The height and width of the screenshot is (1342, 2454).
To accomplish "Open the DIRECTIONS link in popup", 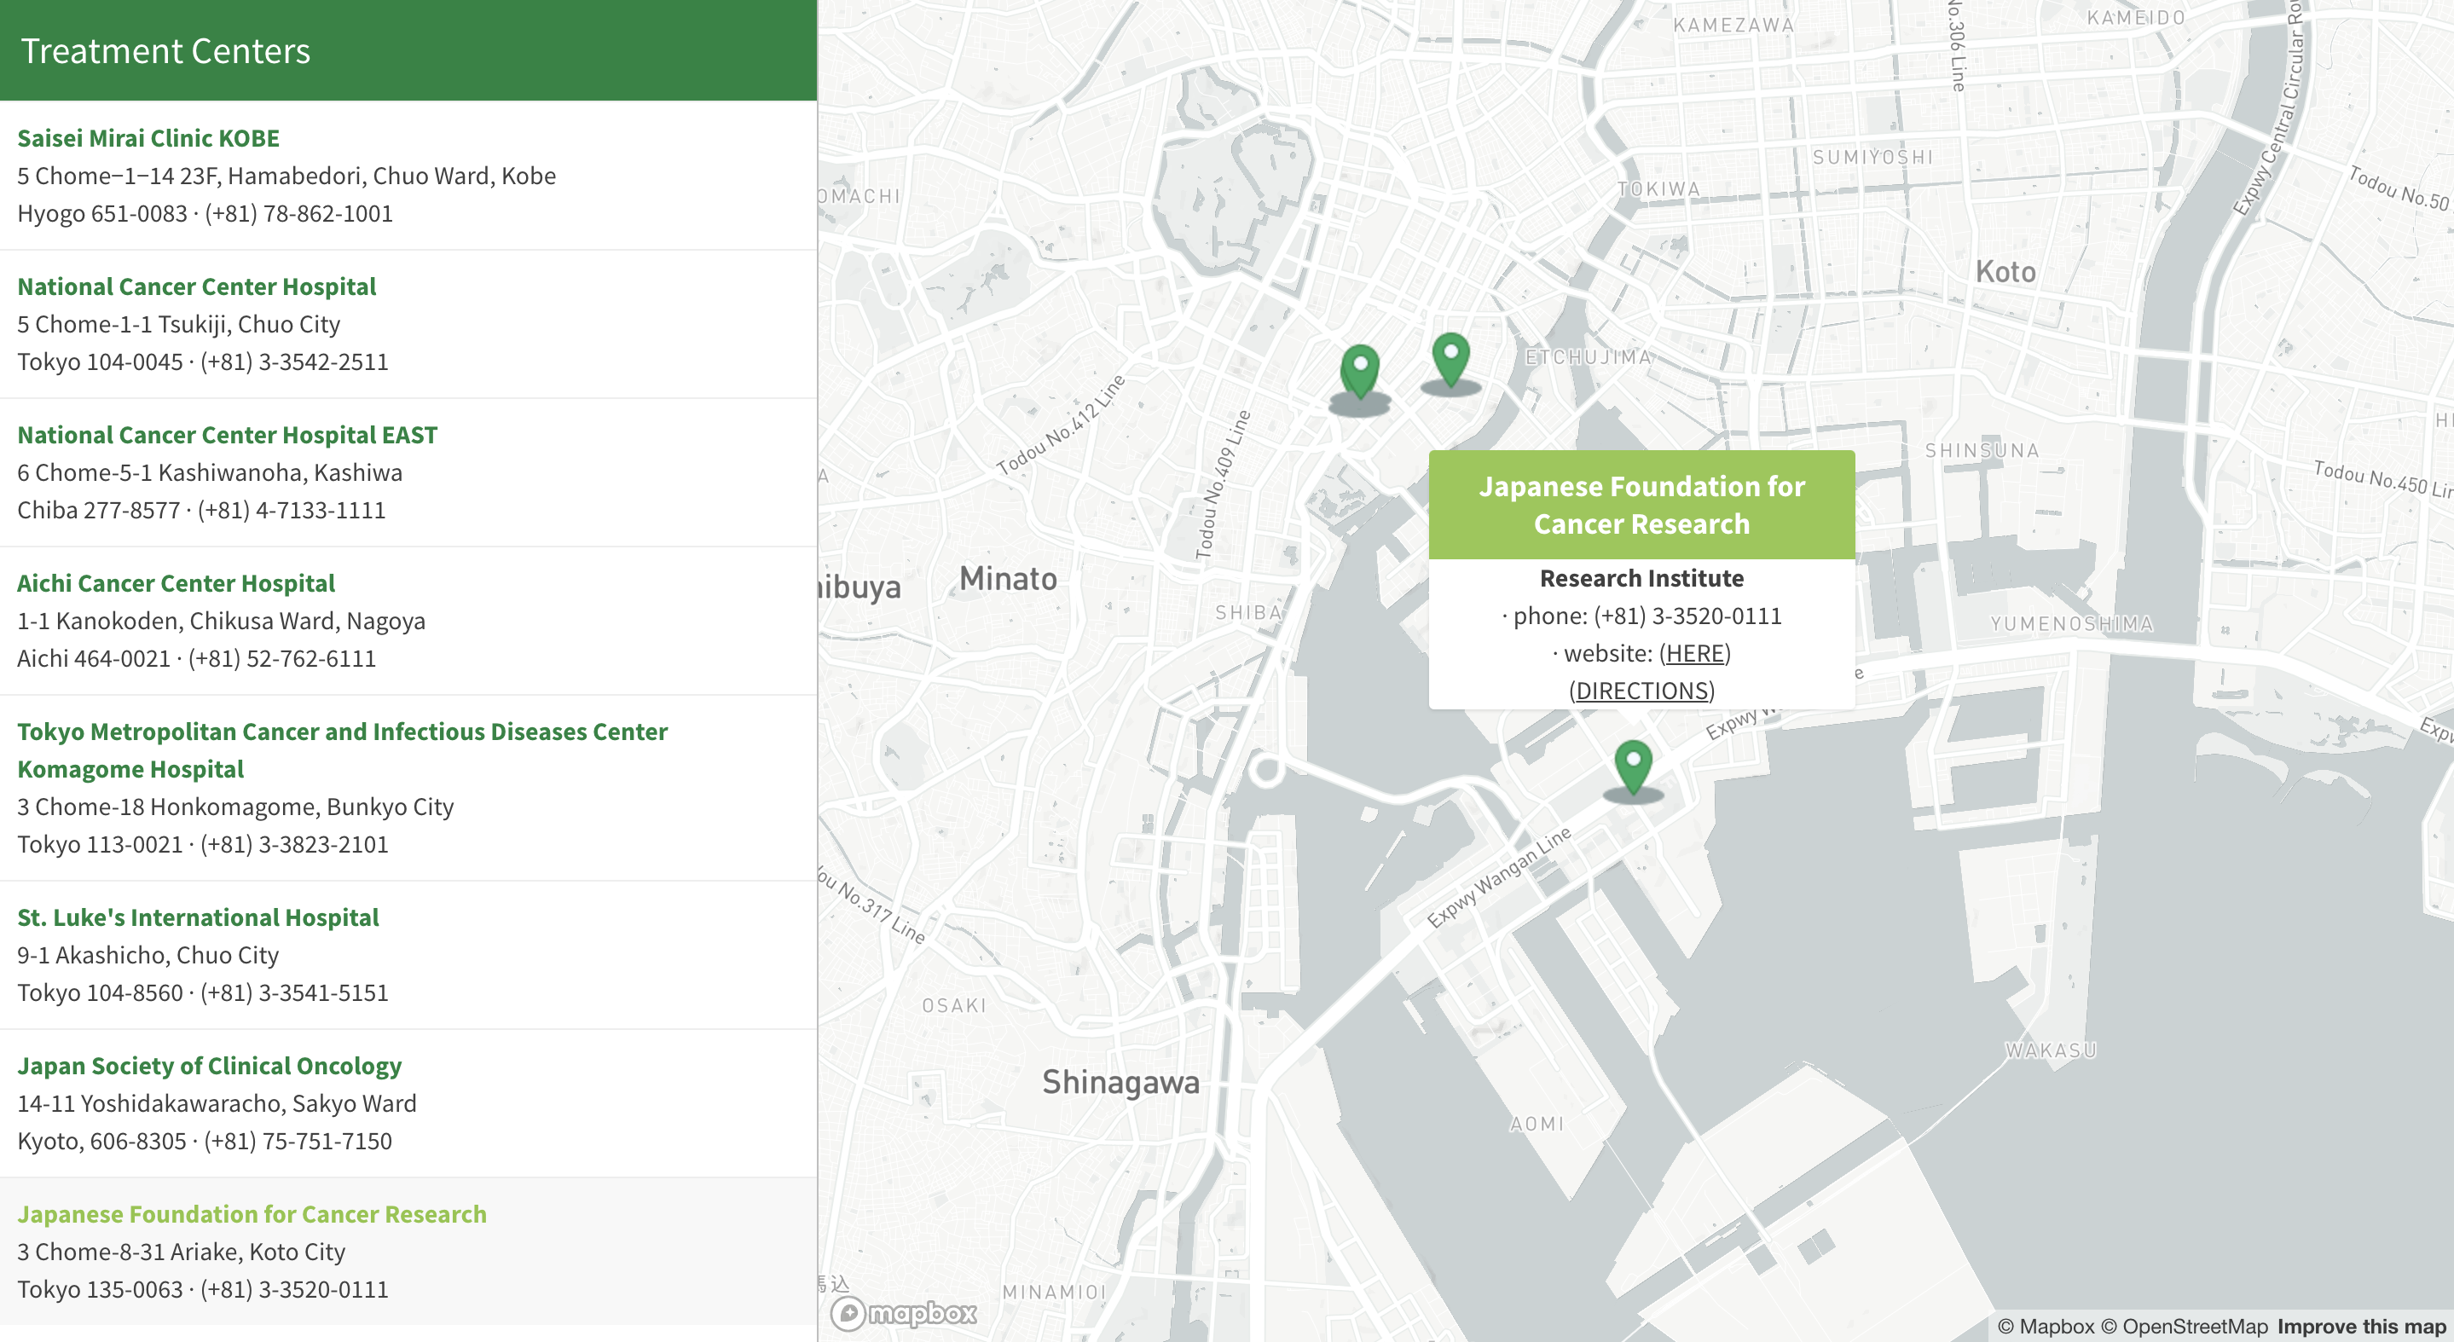I will (1641, 691).
